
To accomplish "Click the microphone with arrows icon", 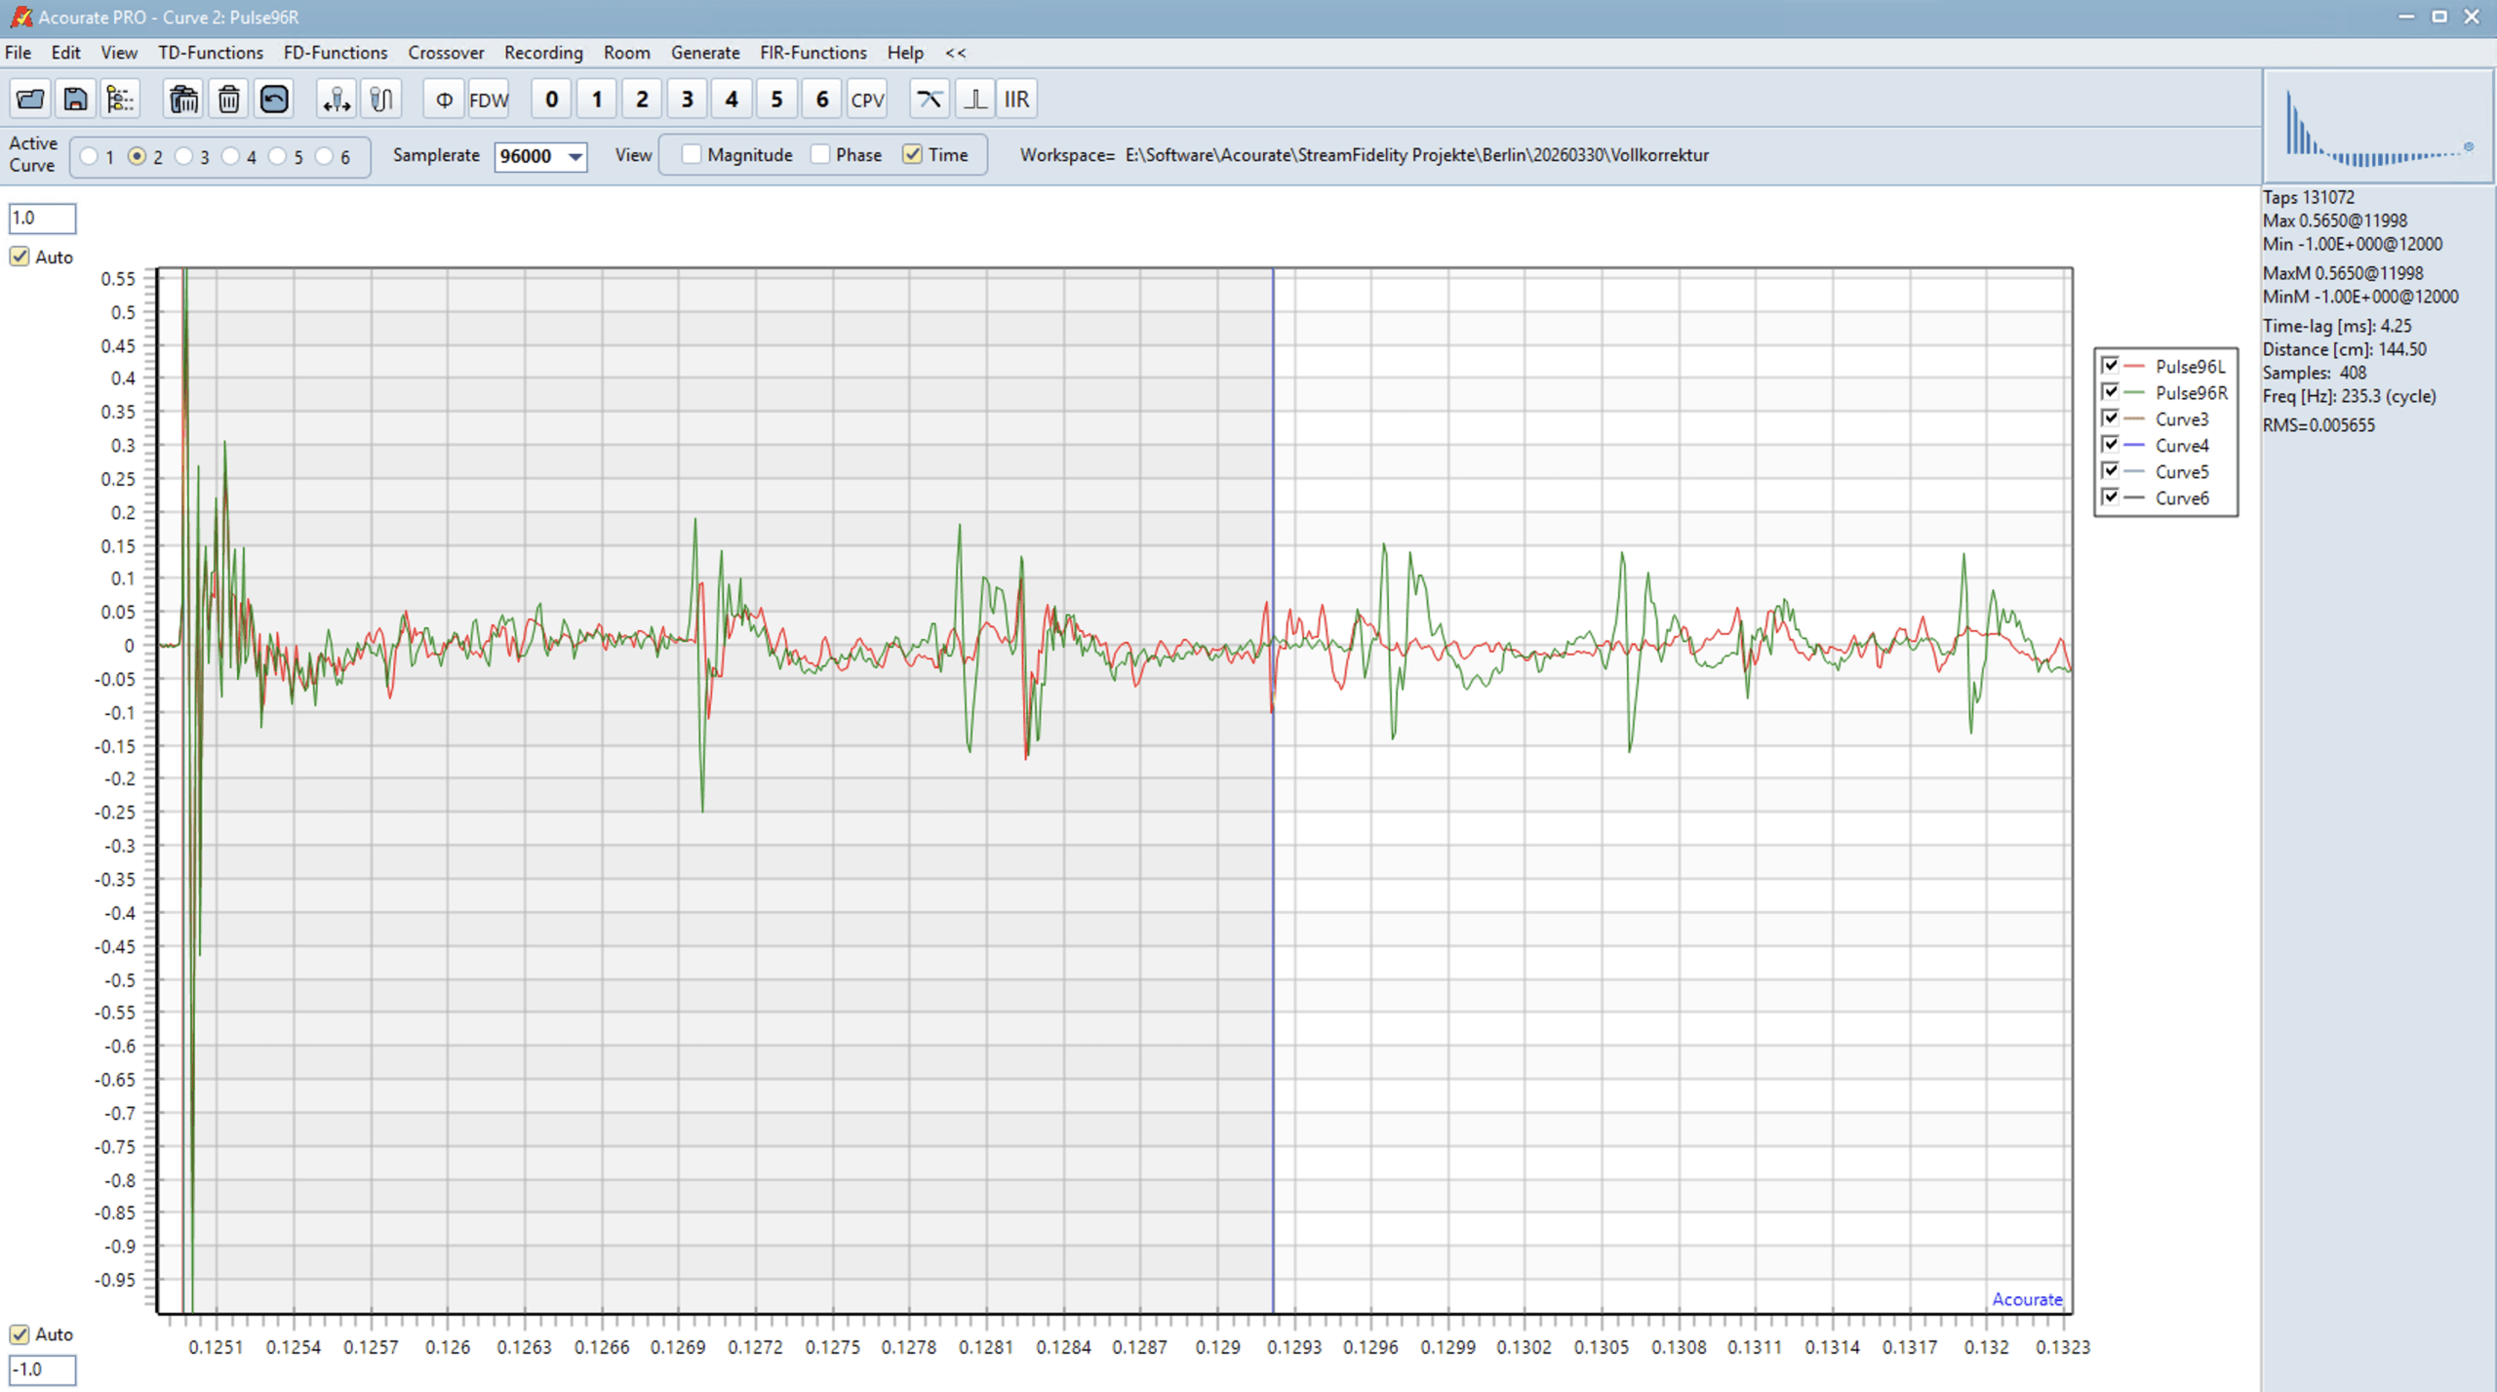I will point(337,99).
